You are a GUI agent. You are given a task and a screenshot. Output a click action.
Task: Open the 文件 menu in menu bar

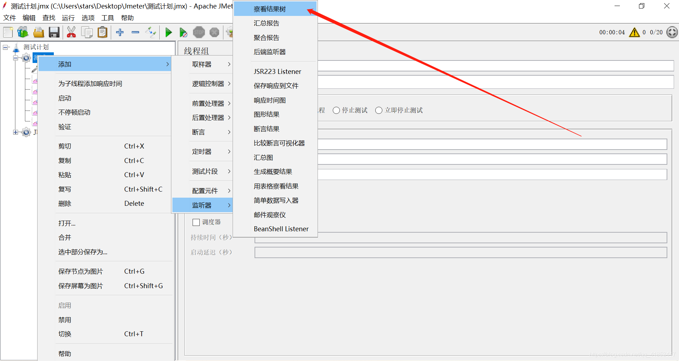(x=10, y=18)
